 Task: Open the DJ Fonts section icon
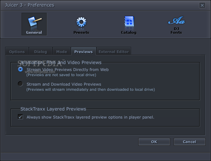tap(176, 25)
